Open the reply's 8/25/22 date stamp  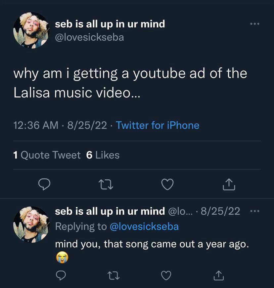220,211
